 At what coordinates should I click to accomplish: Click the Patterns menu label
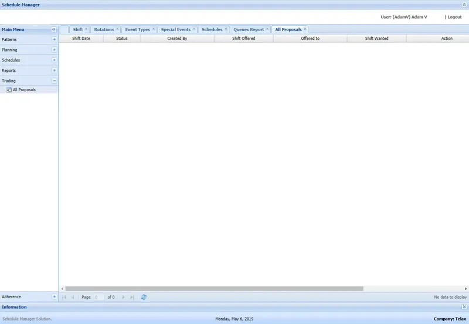point(9,39)
